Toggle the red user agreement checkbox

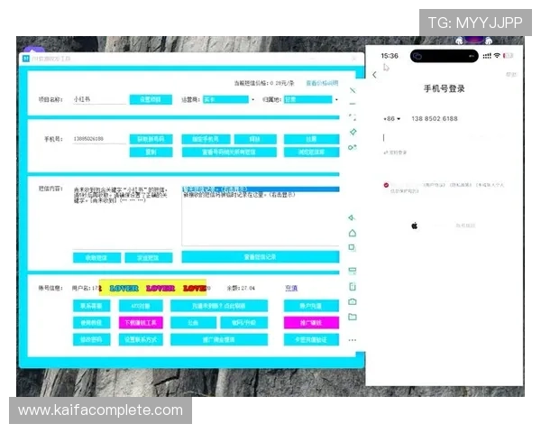click(x=386, y=185)
